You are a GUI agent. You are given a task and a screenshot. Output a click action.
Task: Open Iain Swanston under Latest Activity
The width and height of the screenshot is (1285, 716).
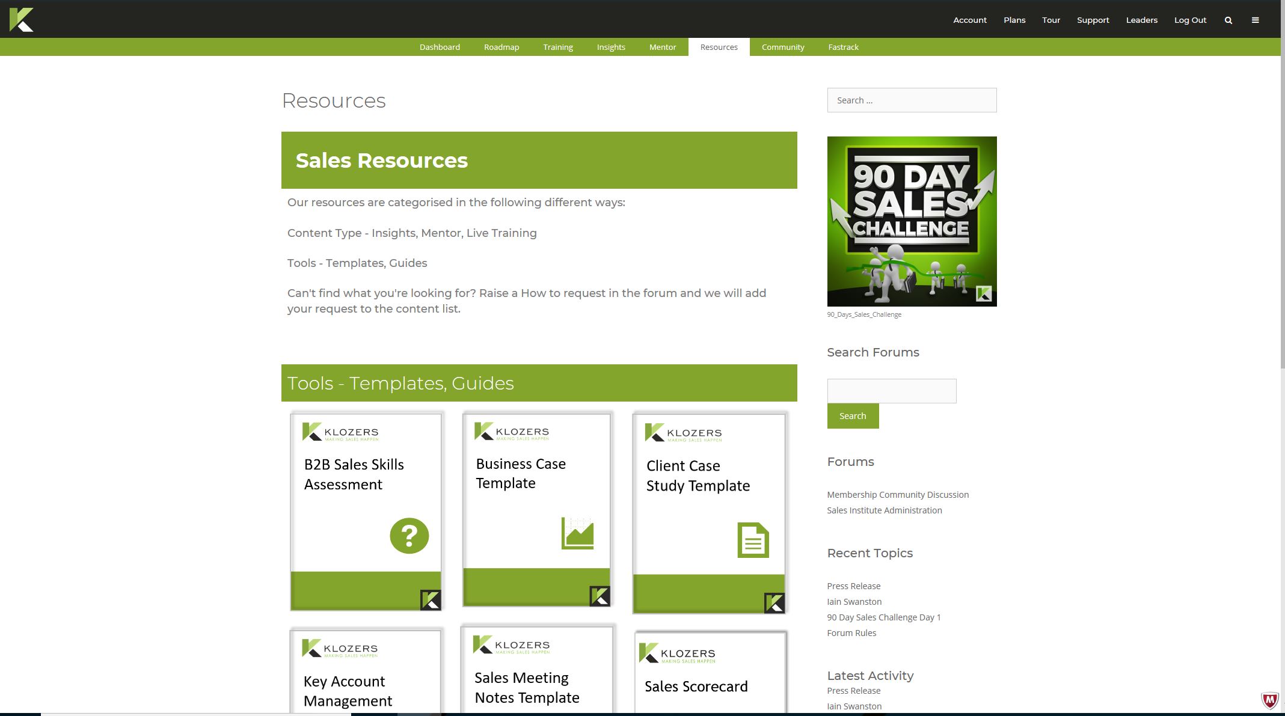pyautogui.click(x=854, y=706)
